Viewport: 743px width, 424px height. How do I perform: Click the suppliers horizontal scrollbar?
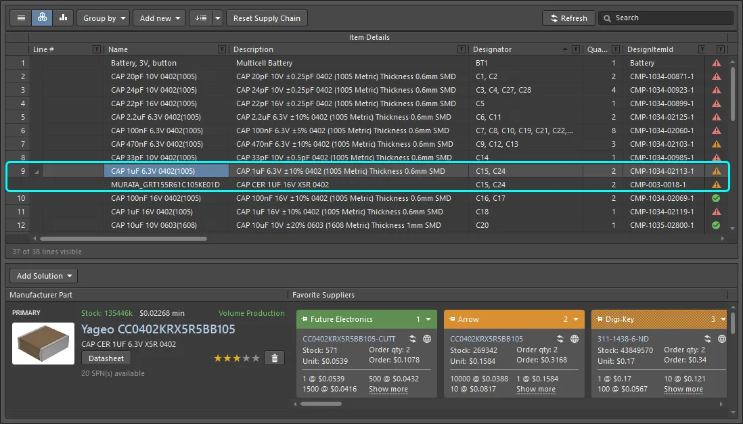click(x=321, y=404)
